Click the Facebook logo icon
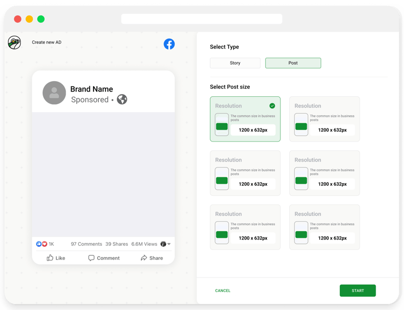 point(169,44)
